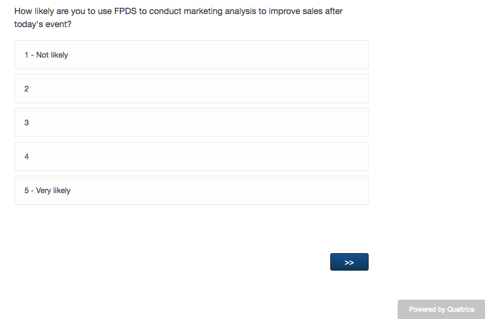Click the FPDS survey question text

pos(178,11)
